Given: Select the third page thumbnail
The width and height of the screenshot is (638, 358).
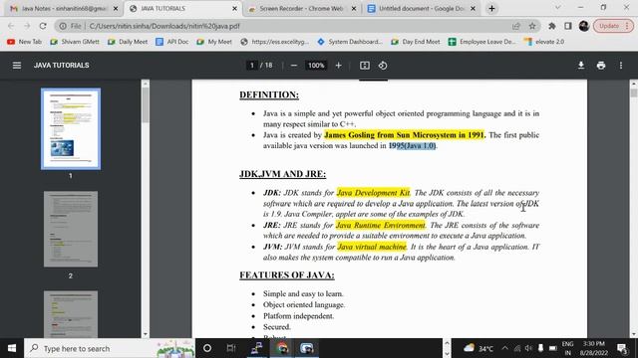Looking at the screenshot, I should (71, 314).
